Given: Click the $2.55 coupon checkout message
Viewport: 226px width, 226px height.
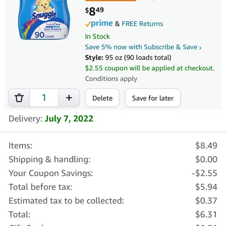Looking at the screenshot, I should pos(150,68).
